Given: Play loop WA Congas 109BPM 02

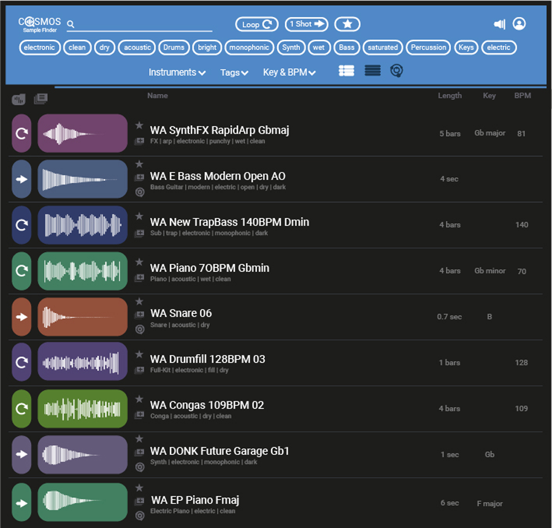Looking at the screenshot, I should pos(21,408).
